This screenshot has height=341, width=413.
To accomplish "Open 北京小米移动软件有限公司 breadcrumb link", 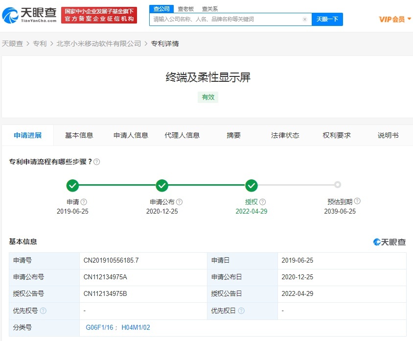I will (x=99, y=44).
